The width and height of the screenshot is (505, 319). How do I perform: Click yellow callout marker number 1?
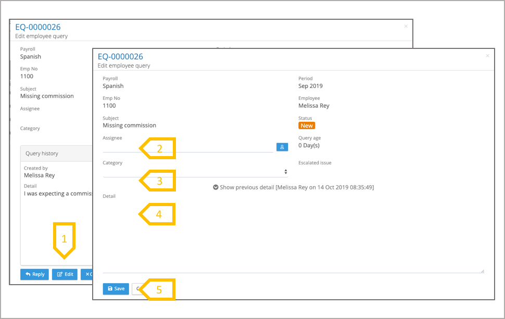click(64, 239)
